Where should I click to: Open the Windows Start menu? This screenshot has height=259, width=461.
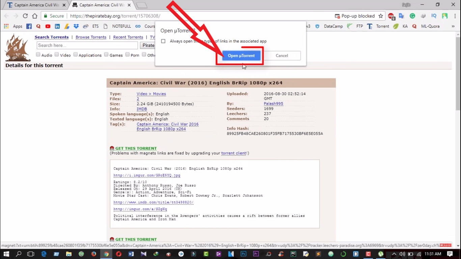(6, 254)
